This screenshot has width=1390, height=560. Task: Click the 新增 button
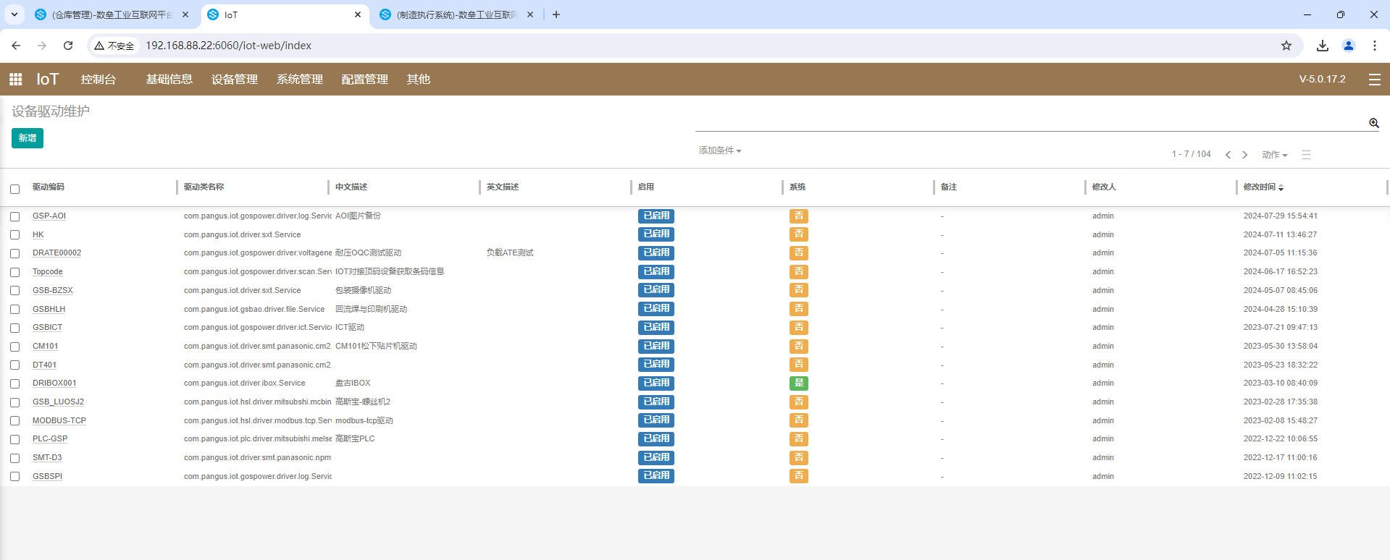tap(28, 138)
